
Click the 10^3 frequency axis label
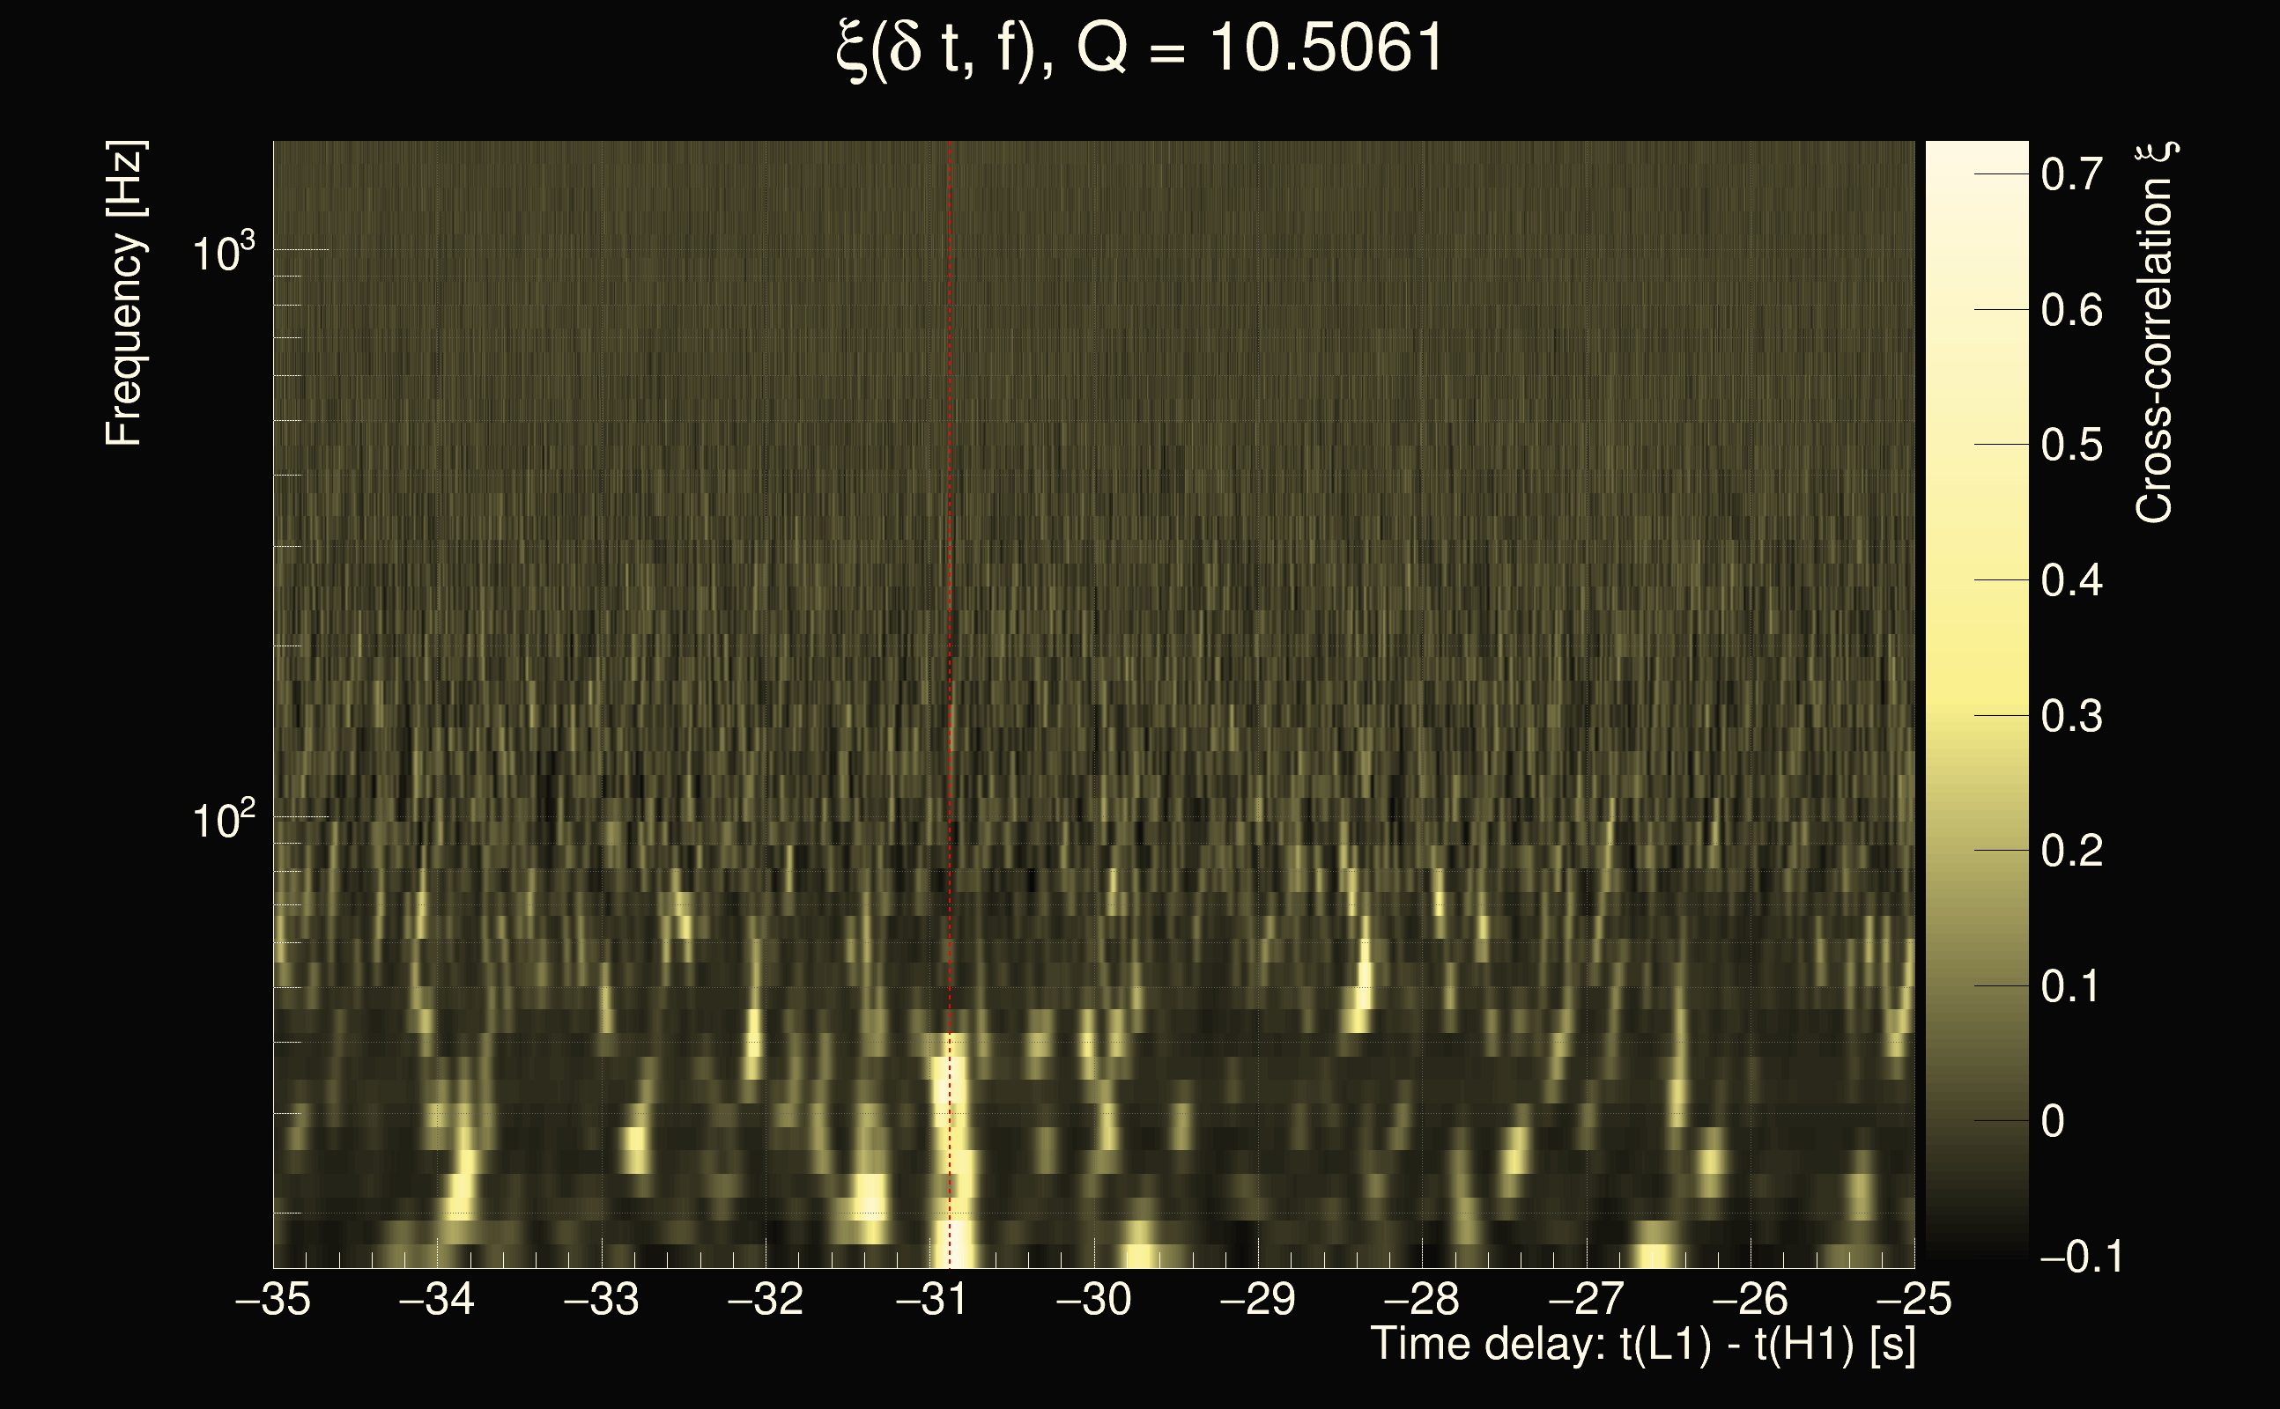click(223, 252)
